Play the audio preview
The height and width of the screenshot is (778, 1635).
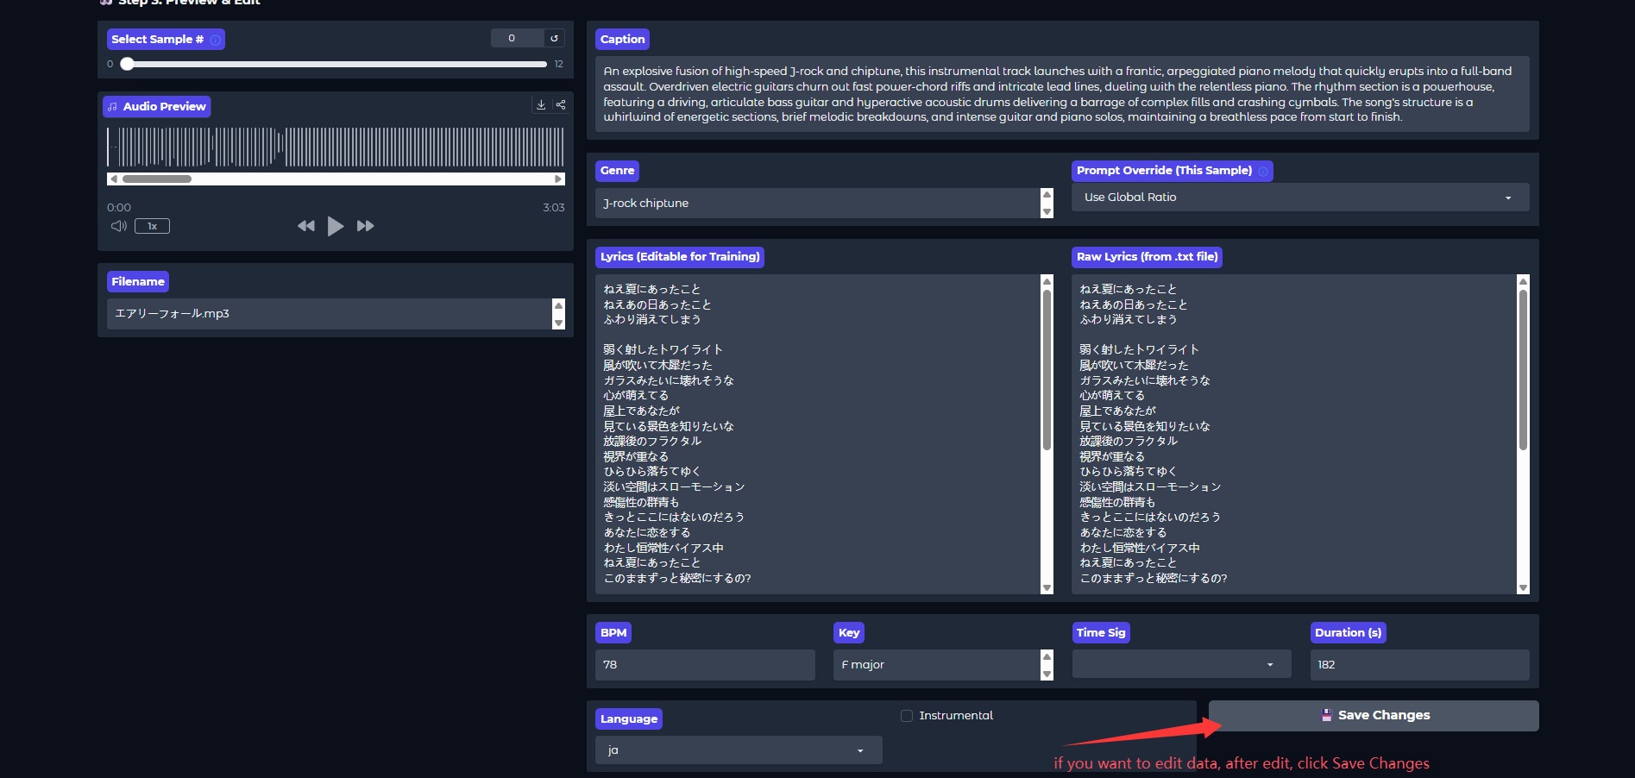click(x=336, y=226)
